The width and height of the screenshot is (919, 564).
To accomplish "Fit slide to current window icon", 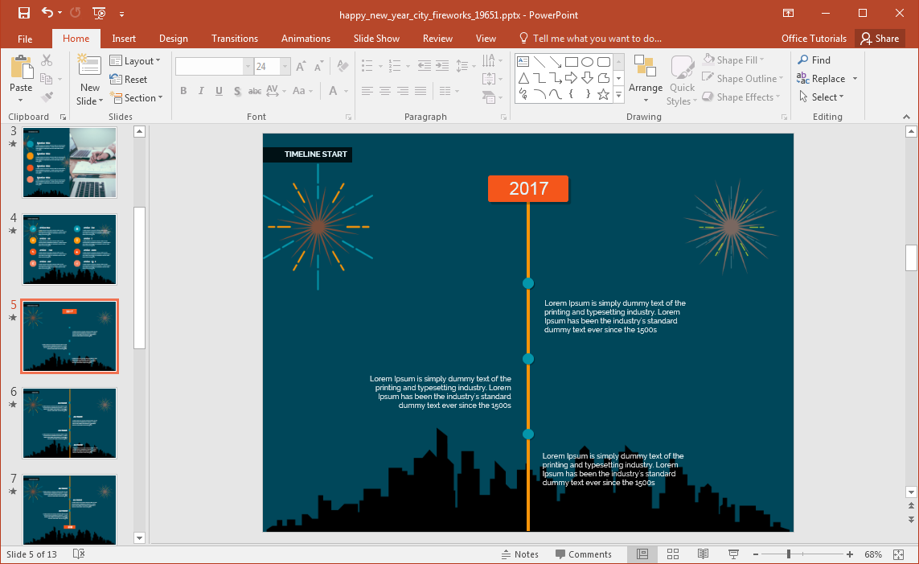I will pos(898,554).
